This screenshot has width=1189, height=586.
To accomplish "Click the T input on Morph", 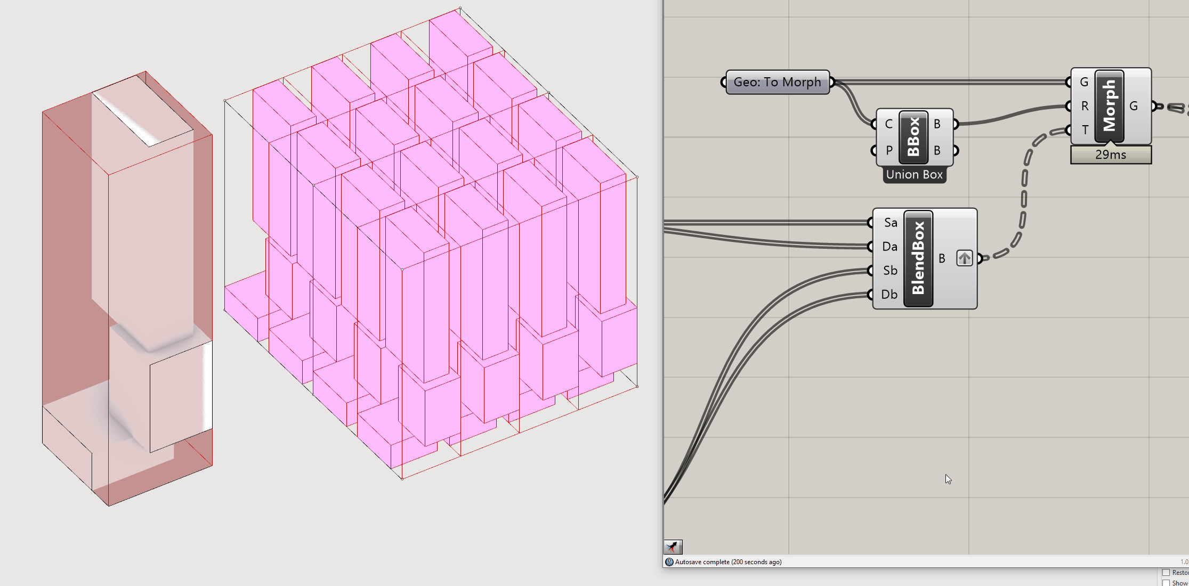I will point(1085,130).
